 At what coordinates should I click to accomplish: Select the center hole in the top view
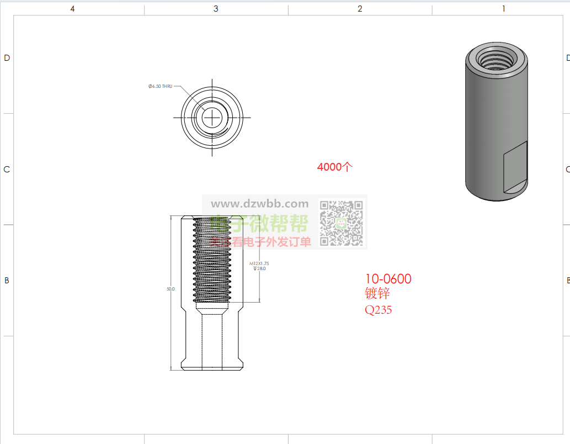point(212,117)
